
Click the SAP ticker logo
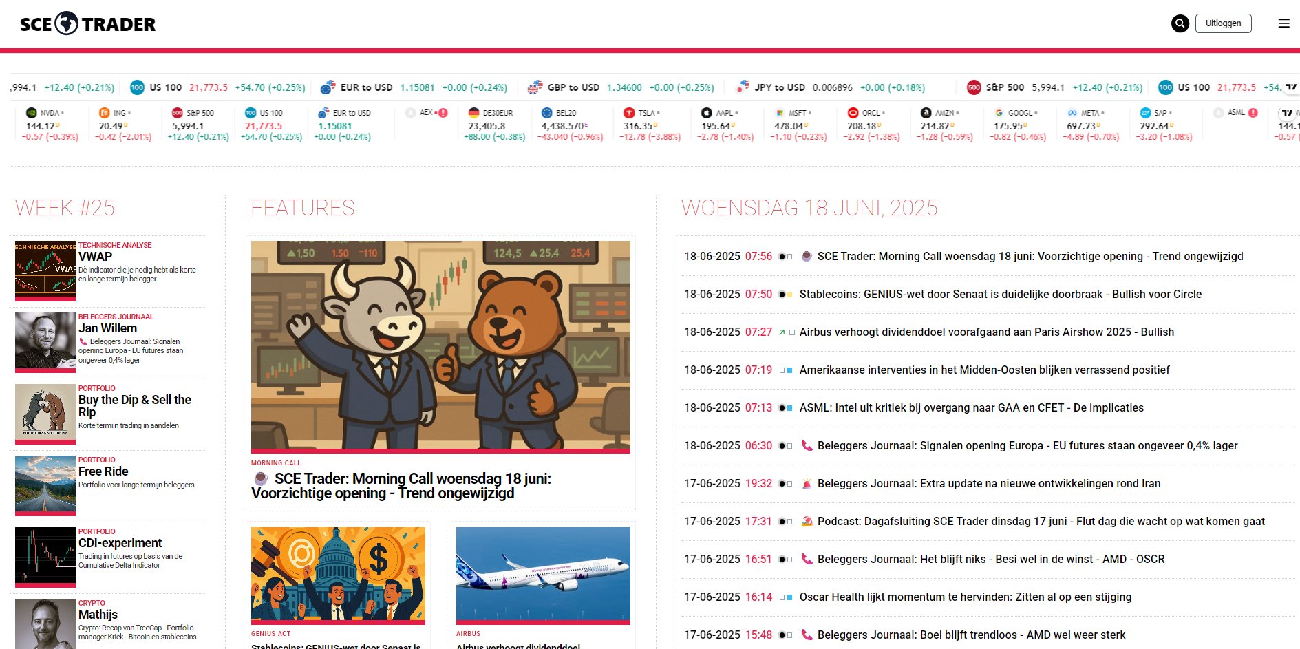tap(1145, 113)
